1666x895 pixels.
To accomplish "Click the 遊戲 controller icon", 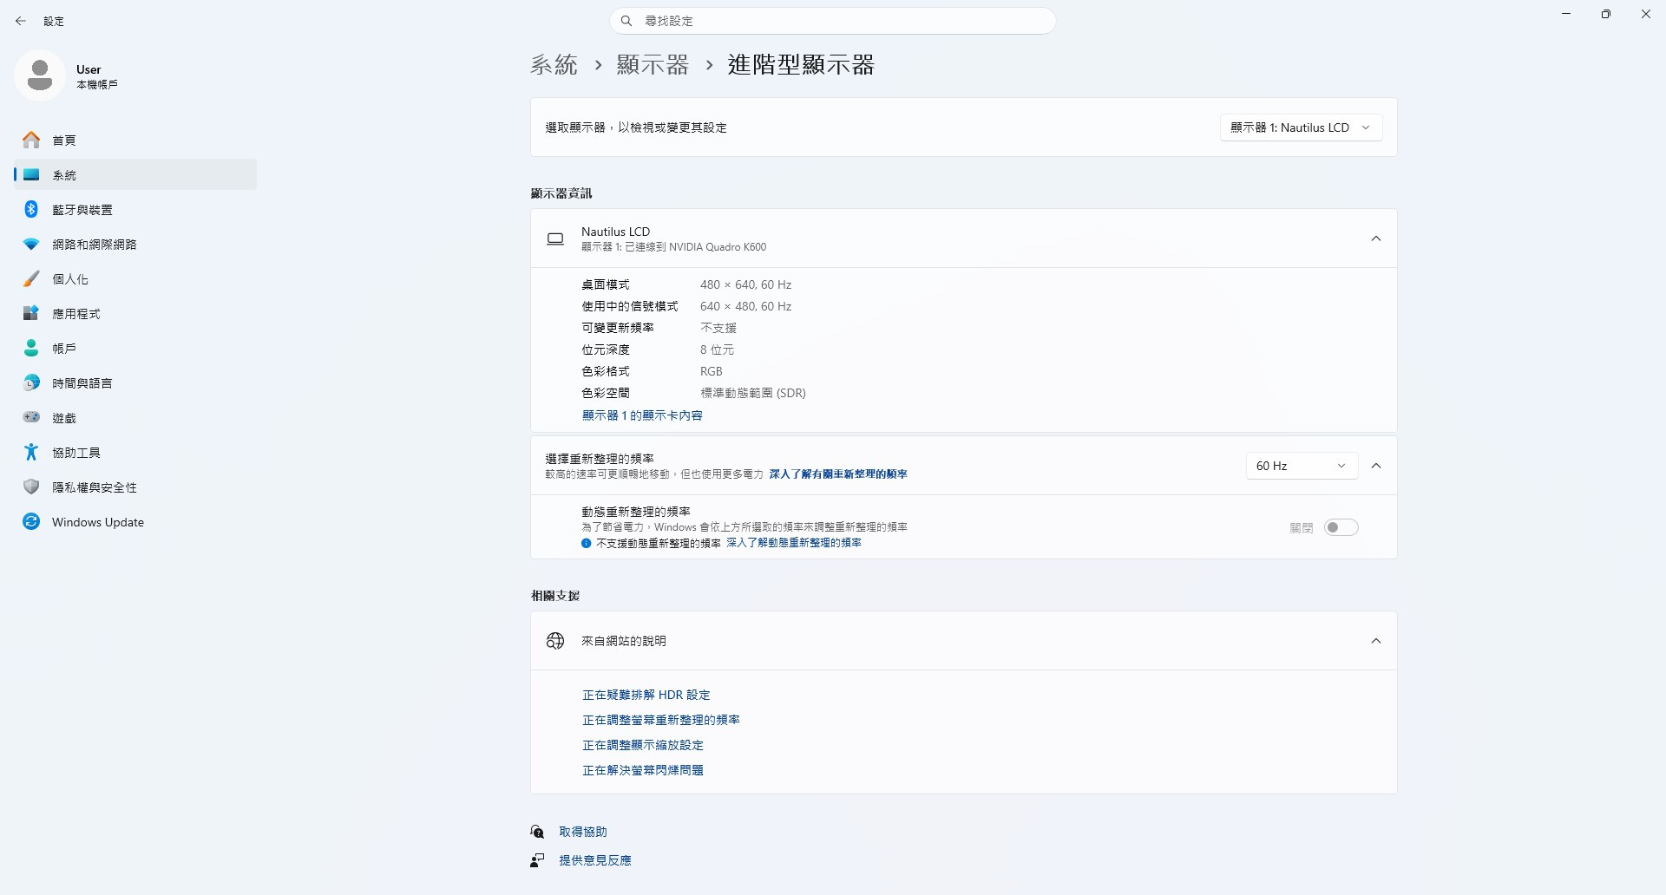I will coord(31,417).
